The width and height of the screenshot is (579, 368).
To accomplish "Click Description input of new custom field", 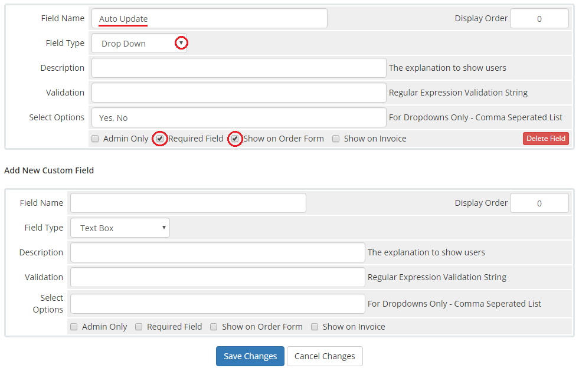I will point(218,252).
